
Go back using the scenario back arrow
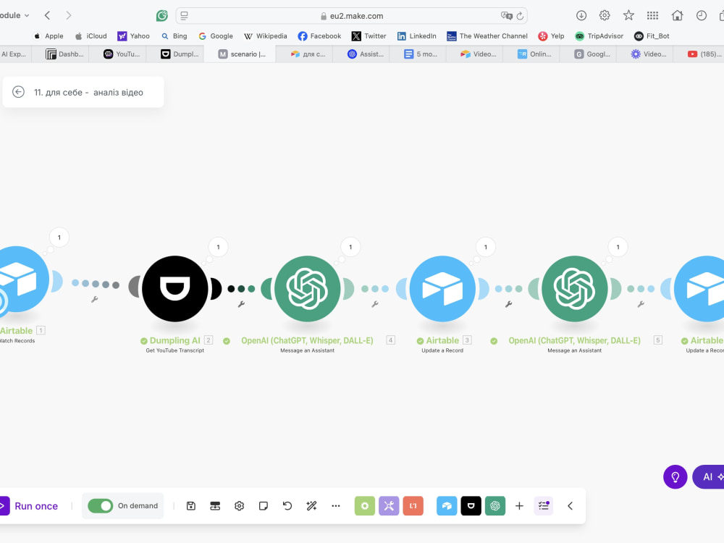(x=19, y=92)
